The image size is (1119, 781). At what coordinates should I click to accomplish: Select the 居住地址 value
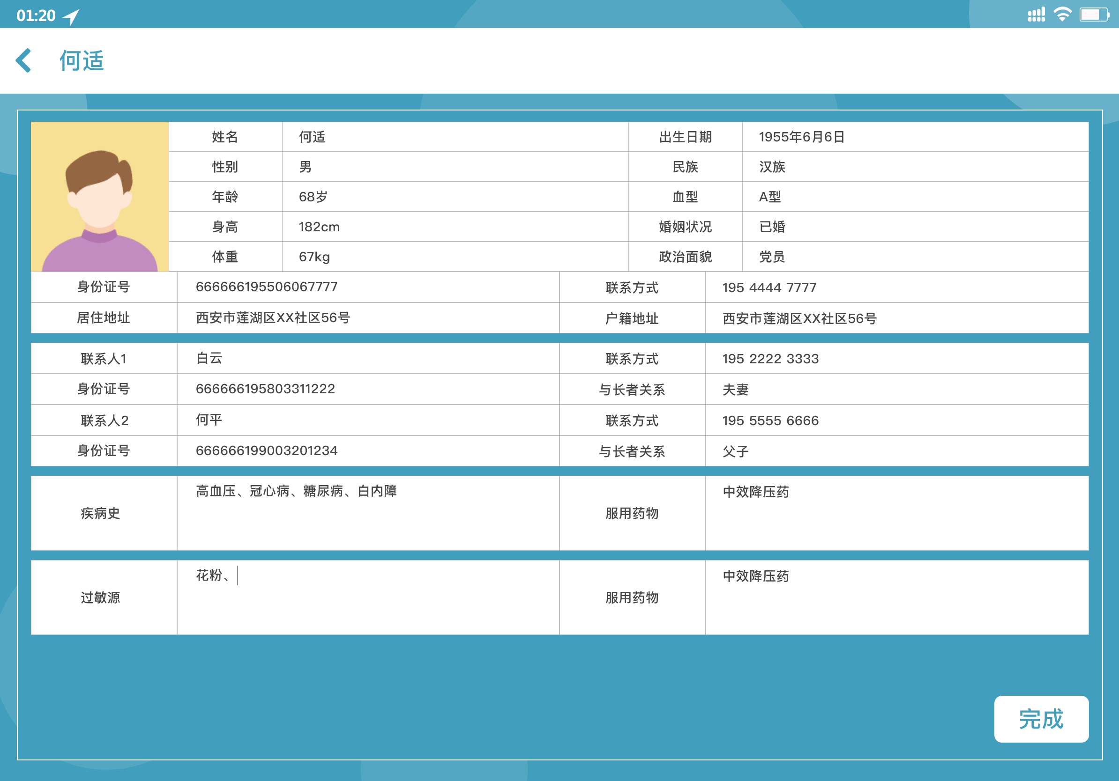point(273,317)
